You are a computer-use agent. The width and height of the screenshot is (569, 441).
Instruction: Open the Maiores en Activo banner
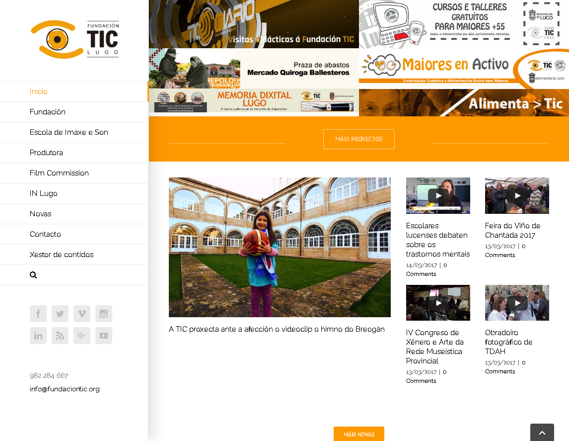pyautogui.click(x=464, y=69)
